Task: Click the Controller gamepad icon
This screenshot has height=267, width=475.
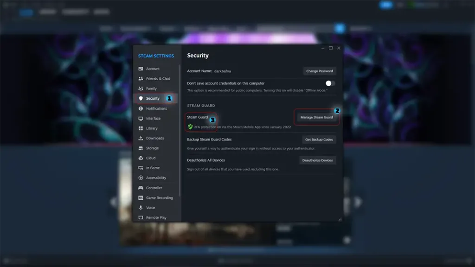Action: pos(141,188)
